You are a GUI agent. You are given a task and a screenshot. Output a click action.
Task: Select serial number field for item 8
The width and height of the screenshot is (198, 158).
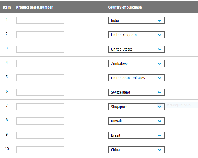pos(40,121)
